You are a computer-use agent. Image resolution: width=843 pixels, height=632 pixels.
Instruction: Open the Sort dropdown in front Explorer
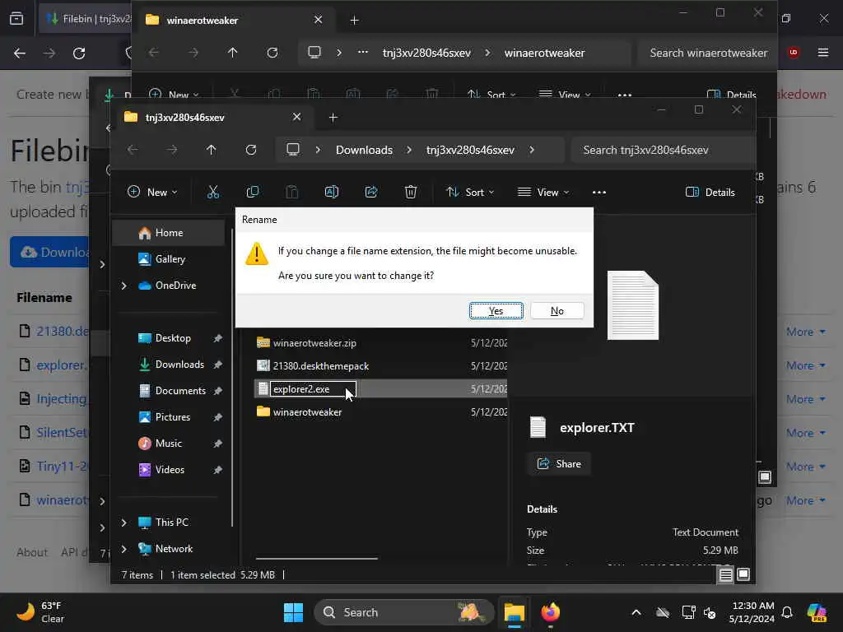pyautogui.click(x=470, y=192)
